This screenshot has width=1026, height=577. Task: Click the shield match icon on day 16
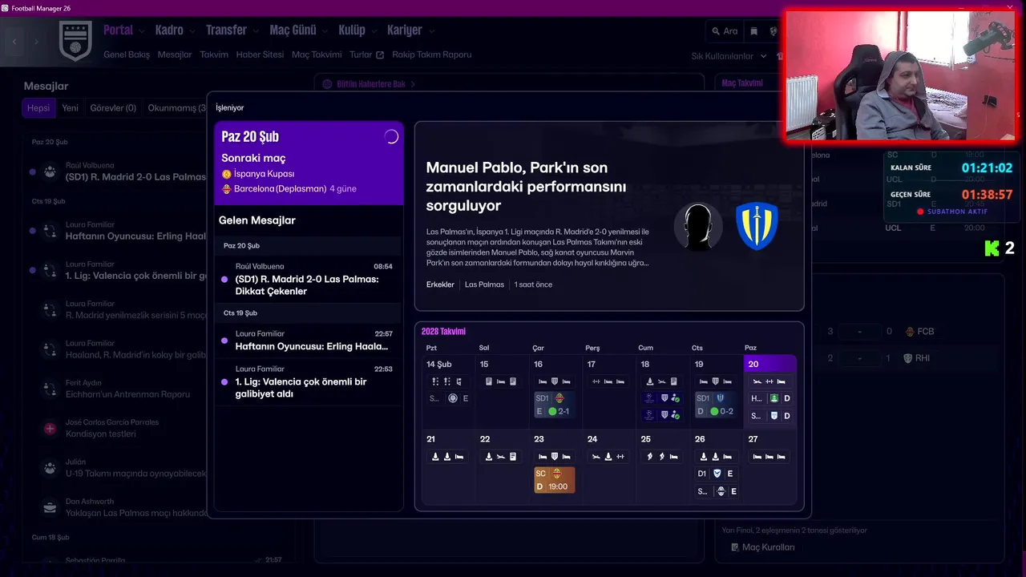tap(554, 381)
